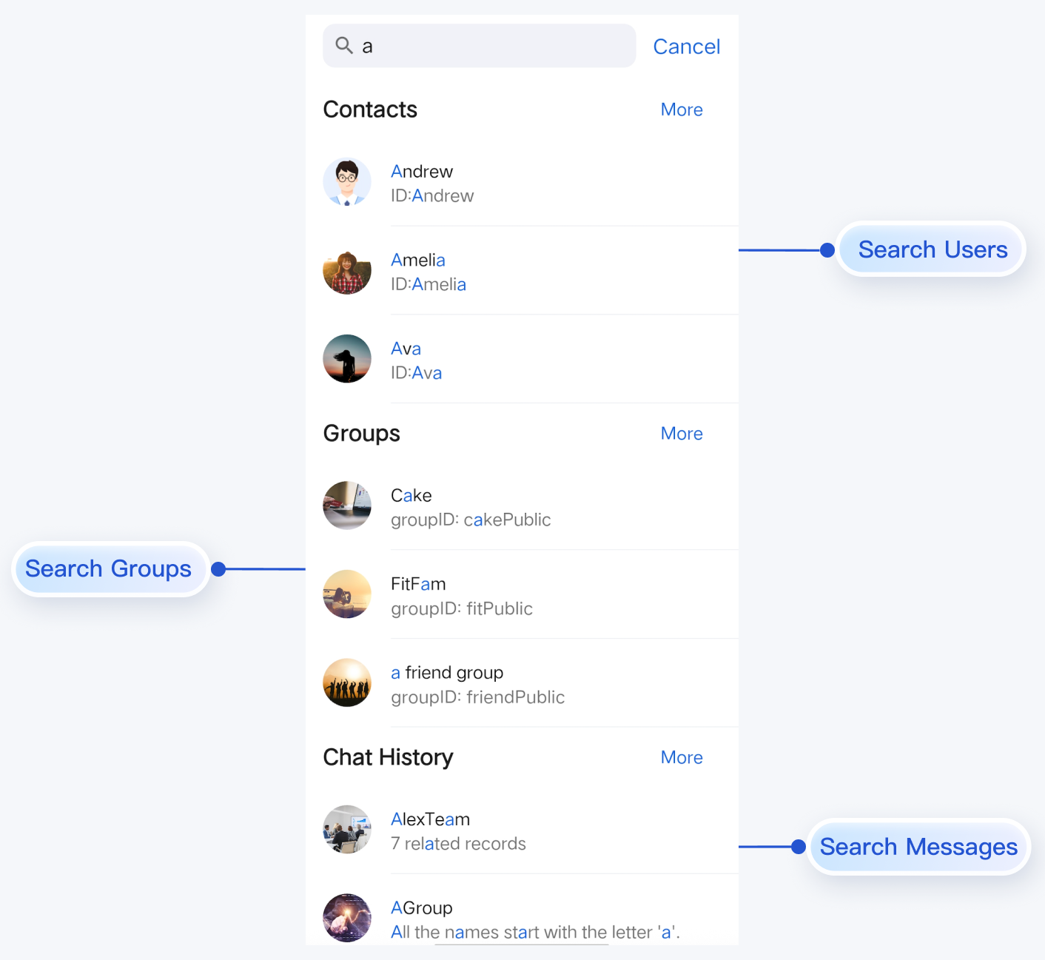The image size is (1045, 960).
Task: Click the 'a friend group' avatar
Action: [x=347, y=683]
